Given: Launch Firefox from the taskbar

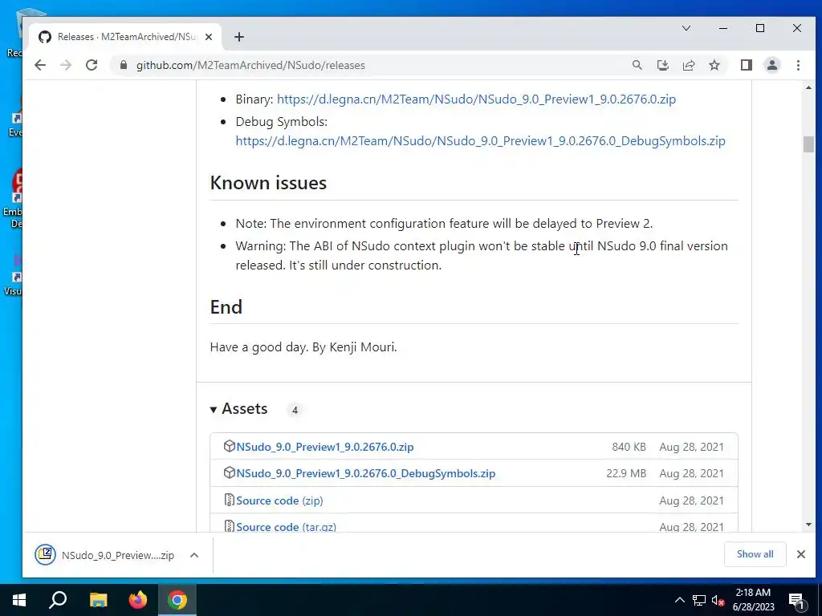Looking at the screenshot, I should click(x=138, y=600).
